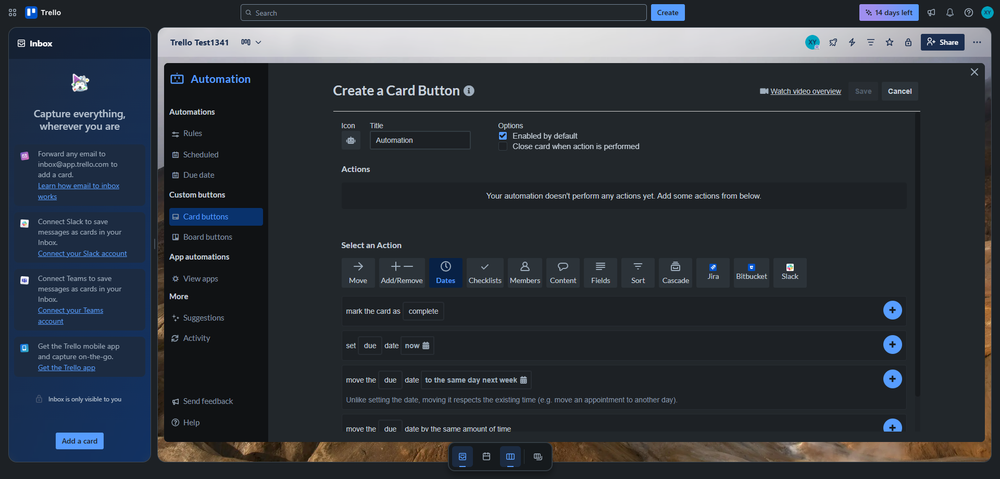The image size is (1000, 479).
Task: Open the help question mark icon in top bar
Action: tap(969, 13)
